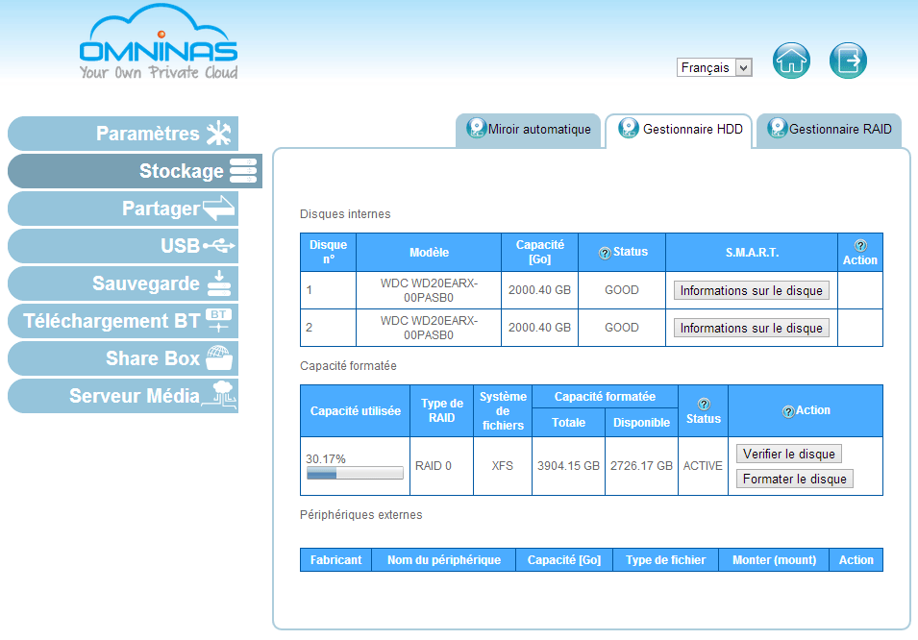Select the Stockage menu item

(x=135, y=171)
